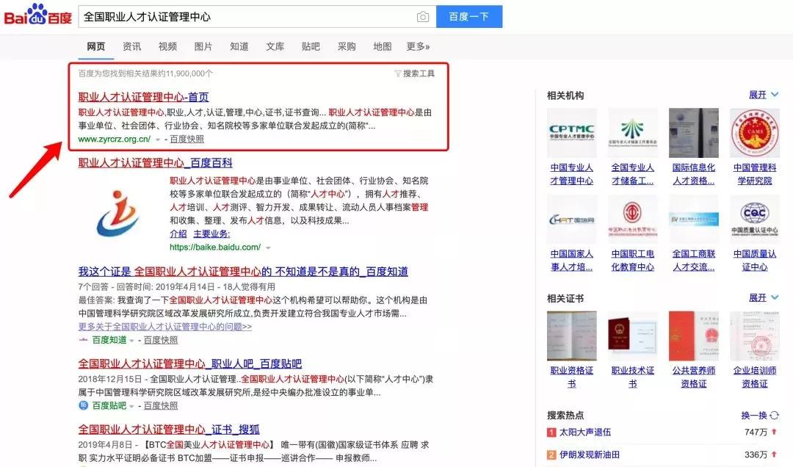This screenshot has width=793, height=467.
Task: Switch to the 网页 tab
Action: 95,46
